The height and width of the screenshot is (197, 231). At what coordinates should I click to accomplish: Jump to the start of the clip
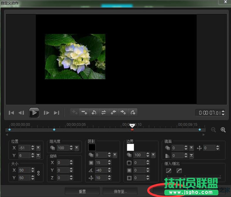tap(11, 113)
